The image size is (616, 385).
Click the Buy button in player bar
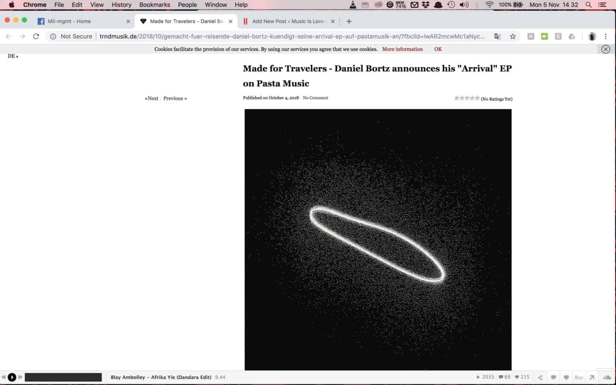click(579, 378)
